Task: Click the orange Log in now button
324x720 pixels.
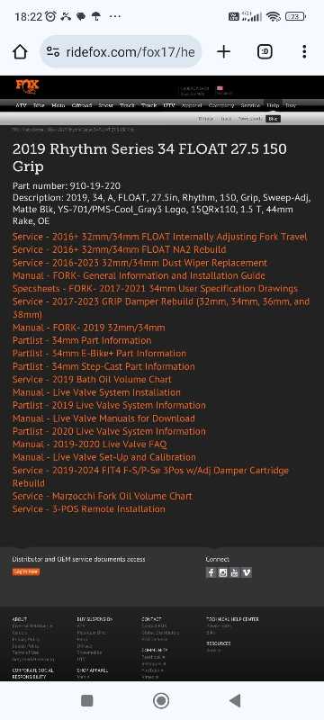Action: 26,571
